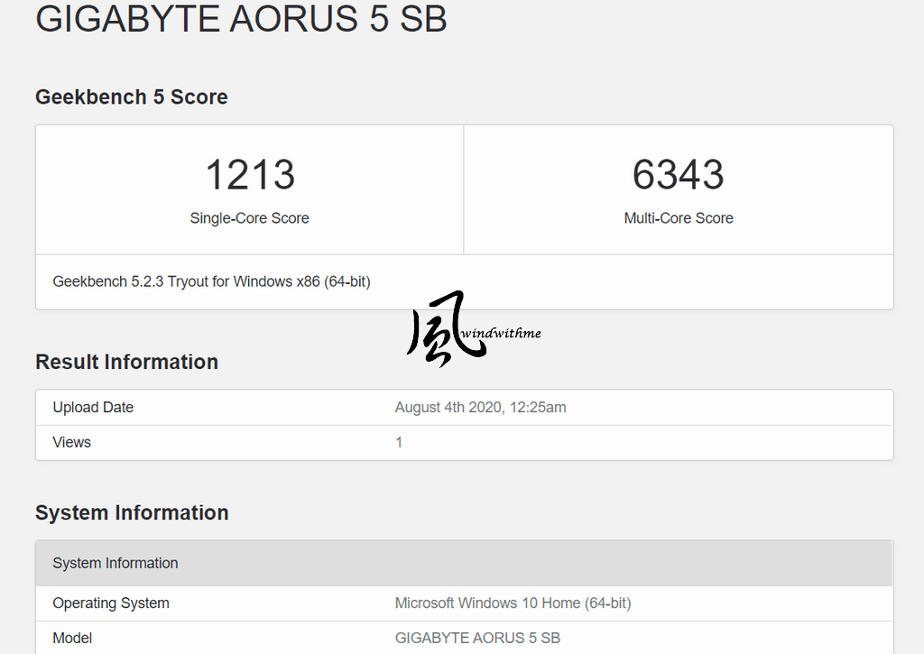Select the Result Information heading
This screenshot has height=654, width=924.
click(126, 362)
